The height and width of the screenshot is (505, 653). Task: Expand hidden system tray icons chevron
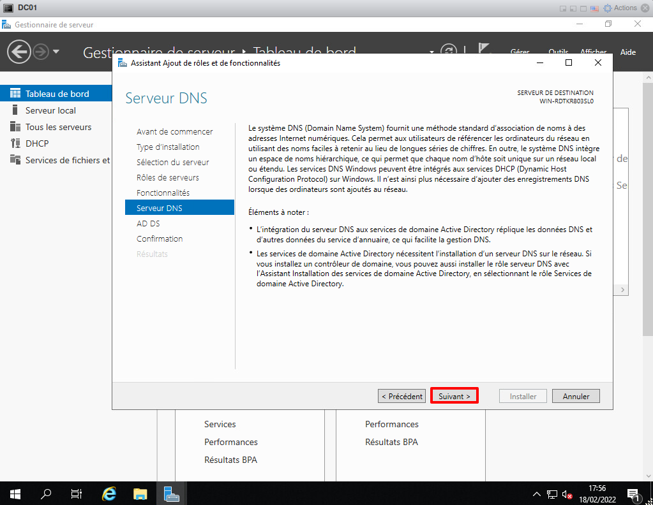tap(537, 494)
